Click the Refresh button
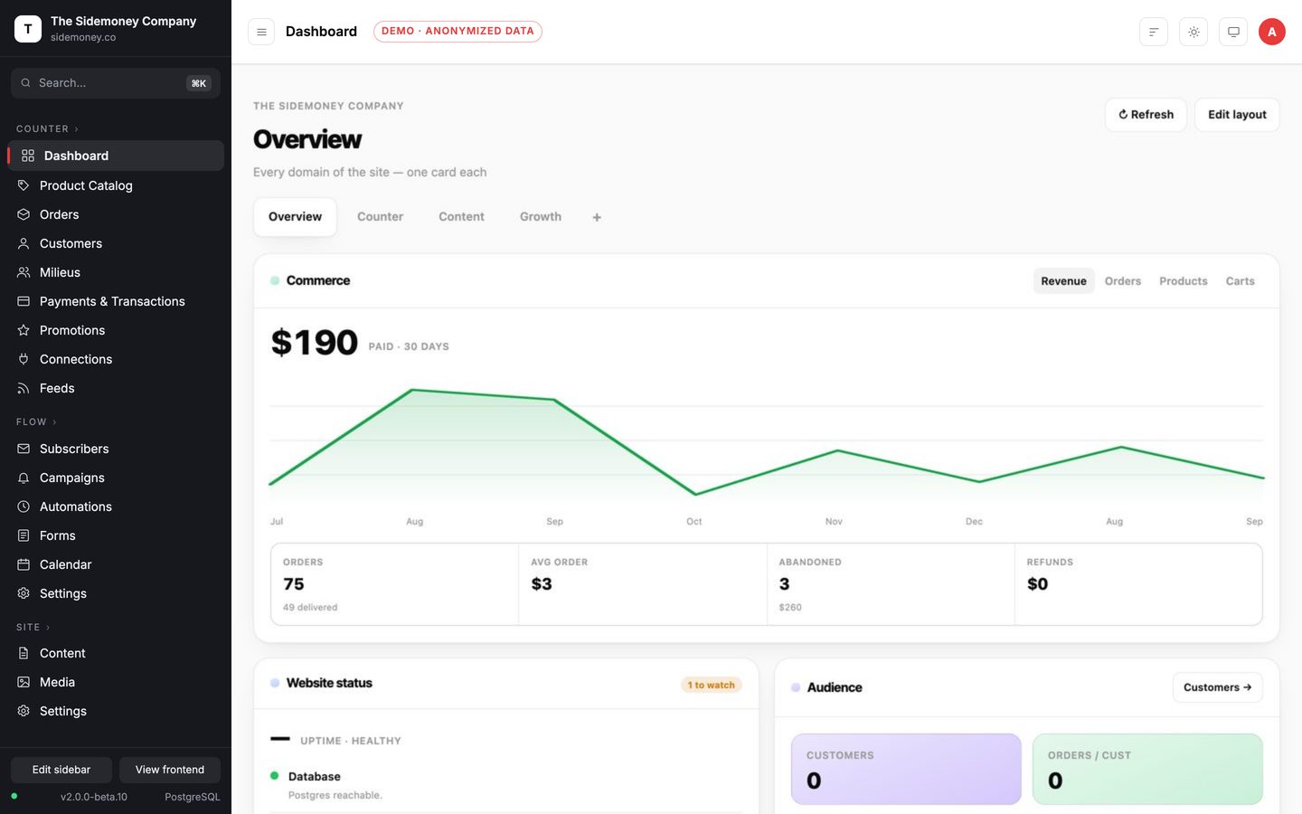The image size is (1302, 814). tap(1146, 115)
